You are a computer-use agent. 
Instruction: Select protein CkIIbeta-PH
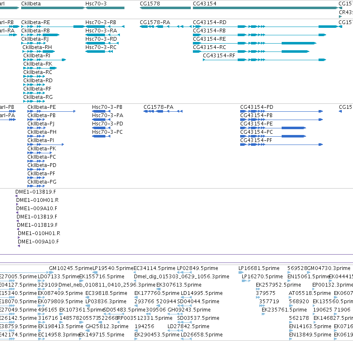click(42, 132)
